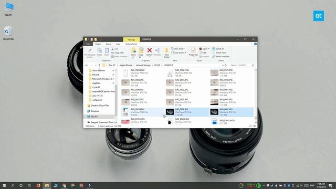Click the file list vertical scrollbar

256,96
